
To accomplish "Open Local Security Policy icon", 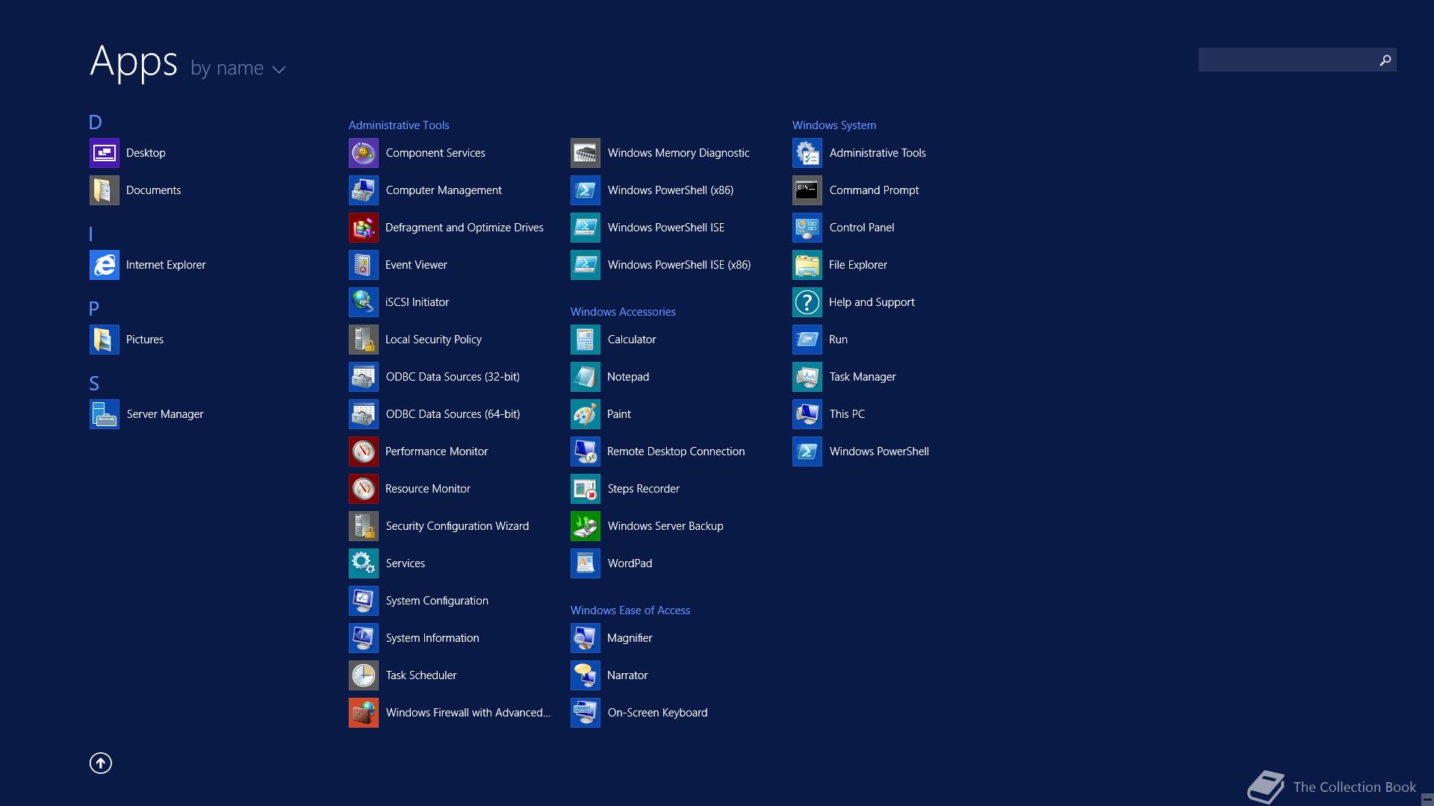I will (x=364, y=340).
